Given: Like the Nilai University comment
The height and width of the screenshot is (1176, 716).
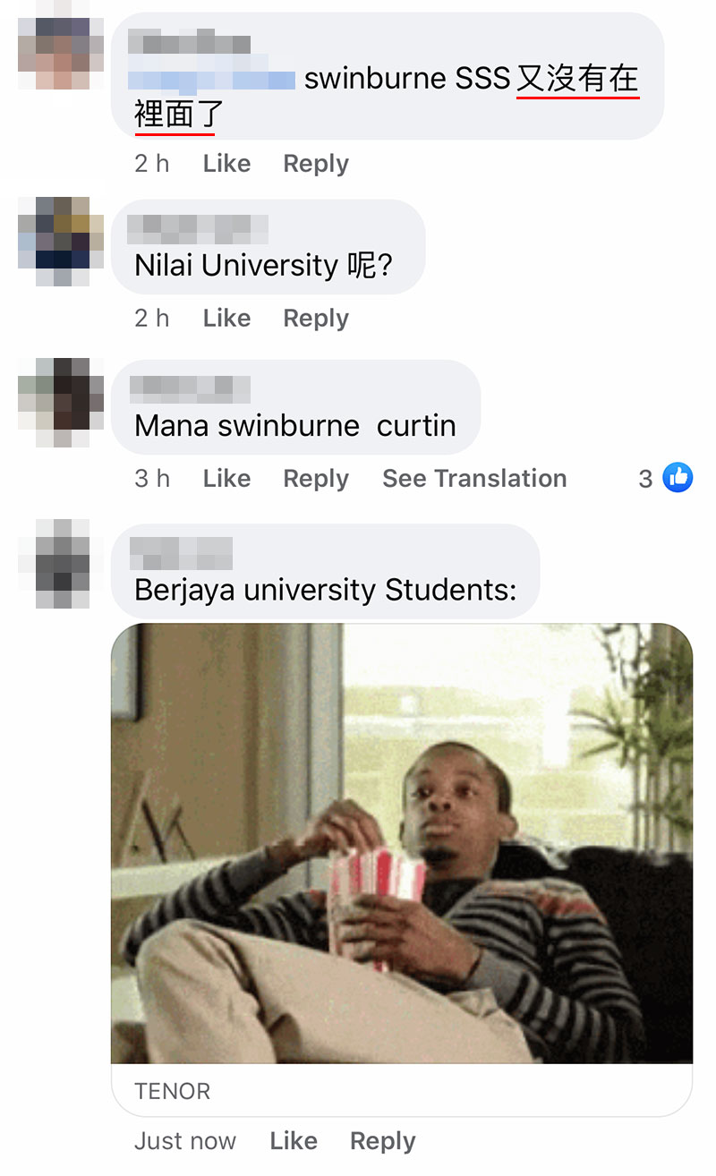Looking at the screenshot, I should click(x=226, y=319).
